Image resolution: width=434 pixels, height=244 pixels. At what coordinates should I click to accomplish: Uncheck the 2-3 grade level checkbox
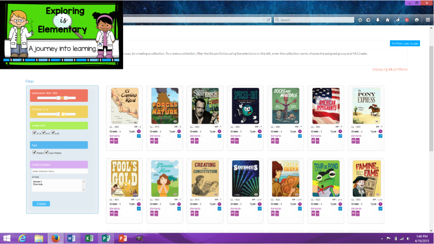point(35,133)
